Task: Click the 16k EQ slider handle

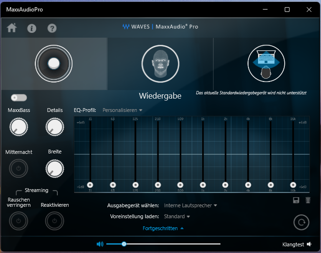Action: [293, 185]
